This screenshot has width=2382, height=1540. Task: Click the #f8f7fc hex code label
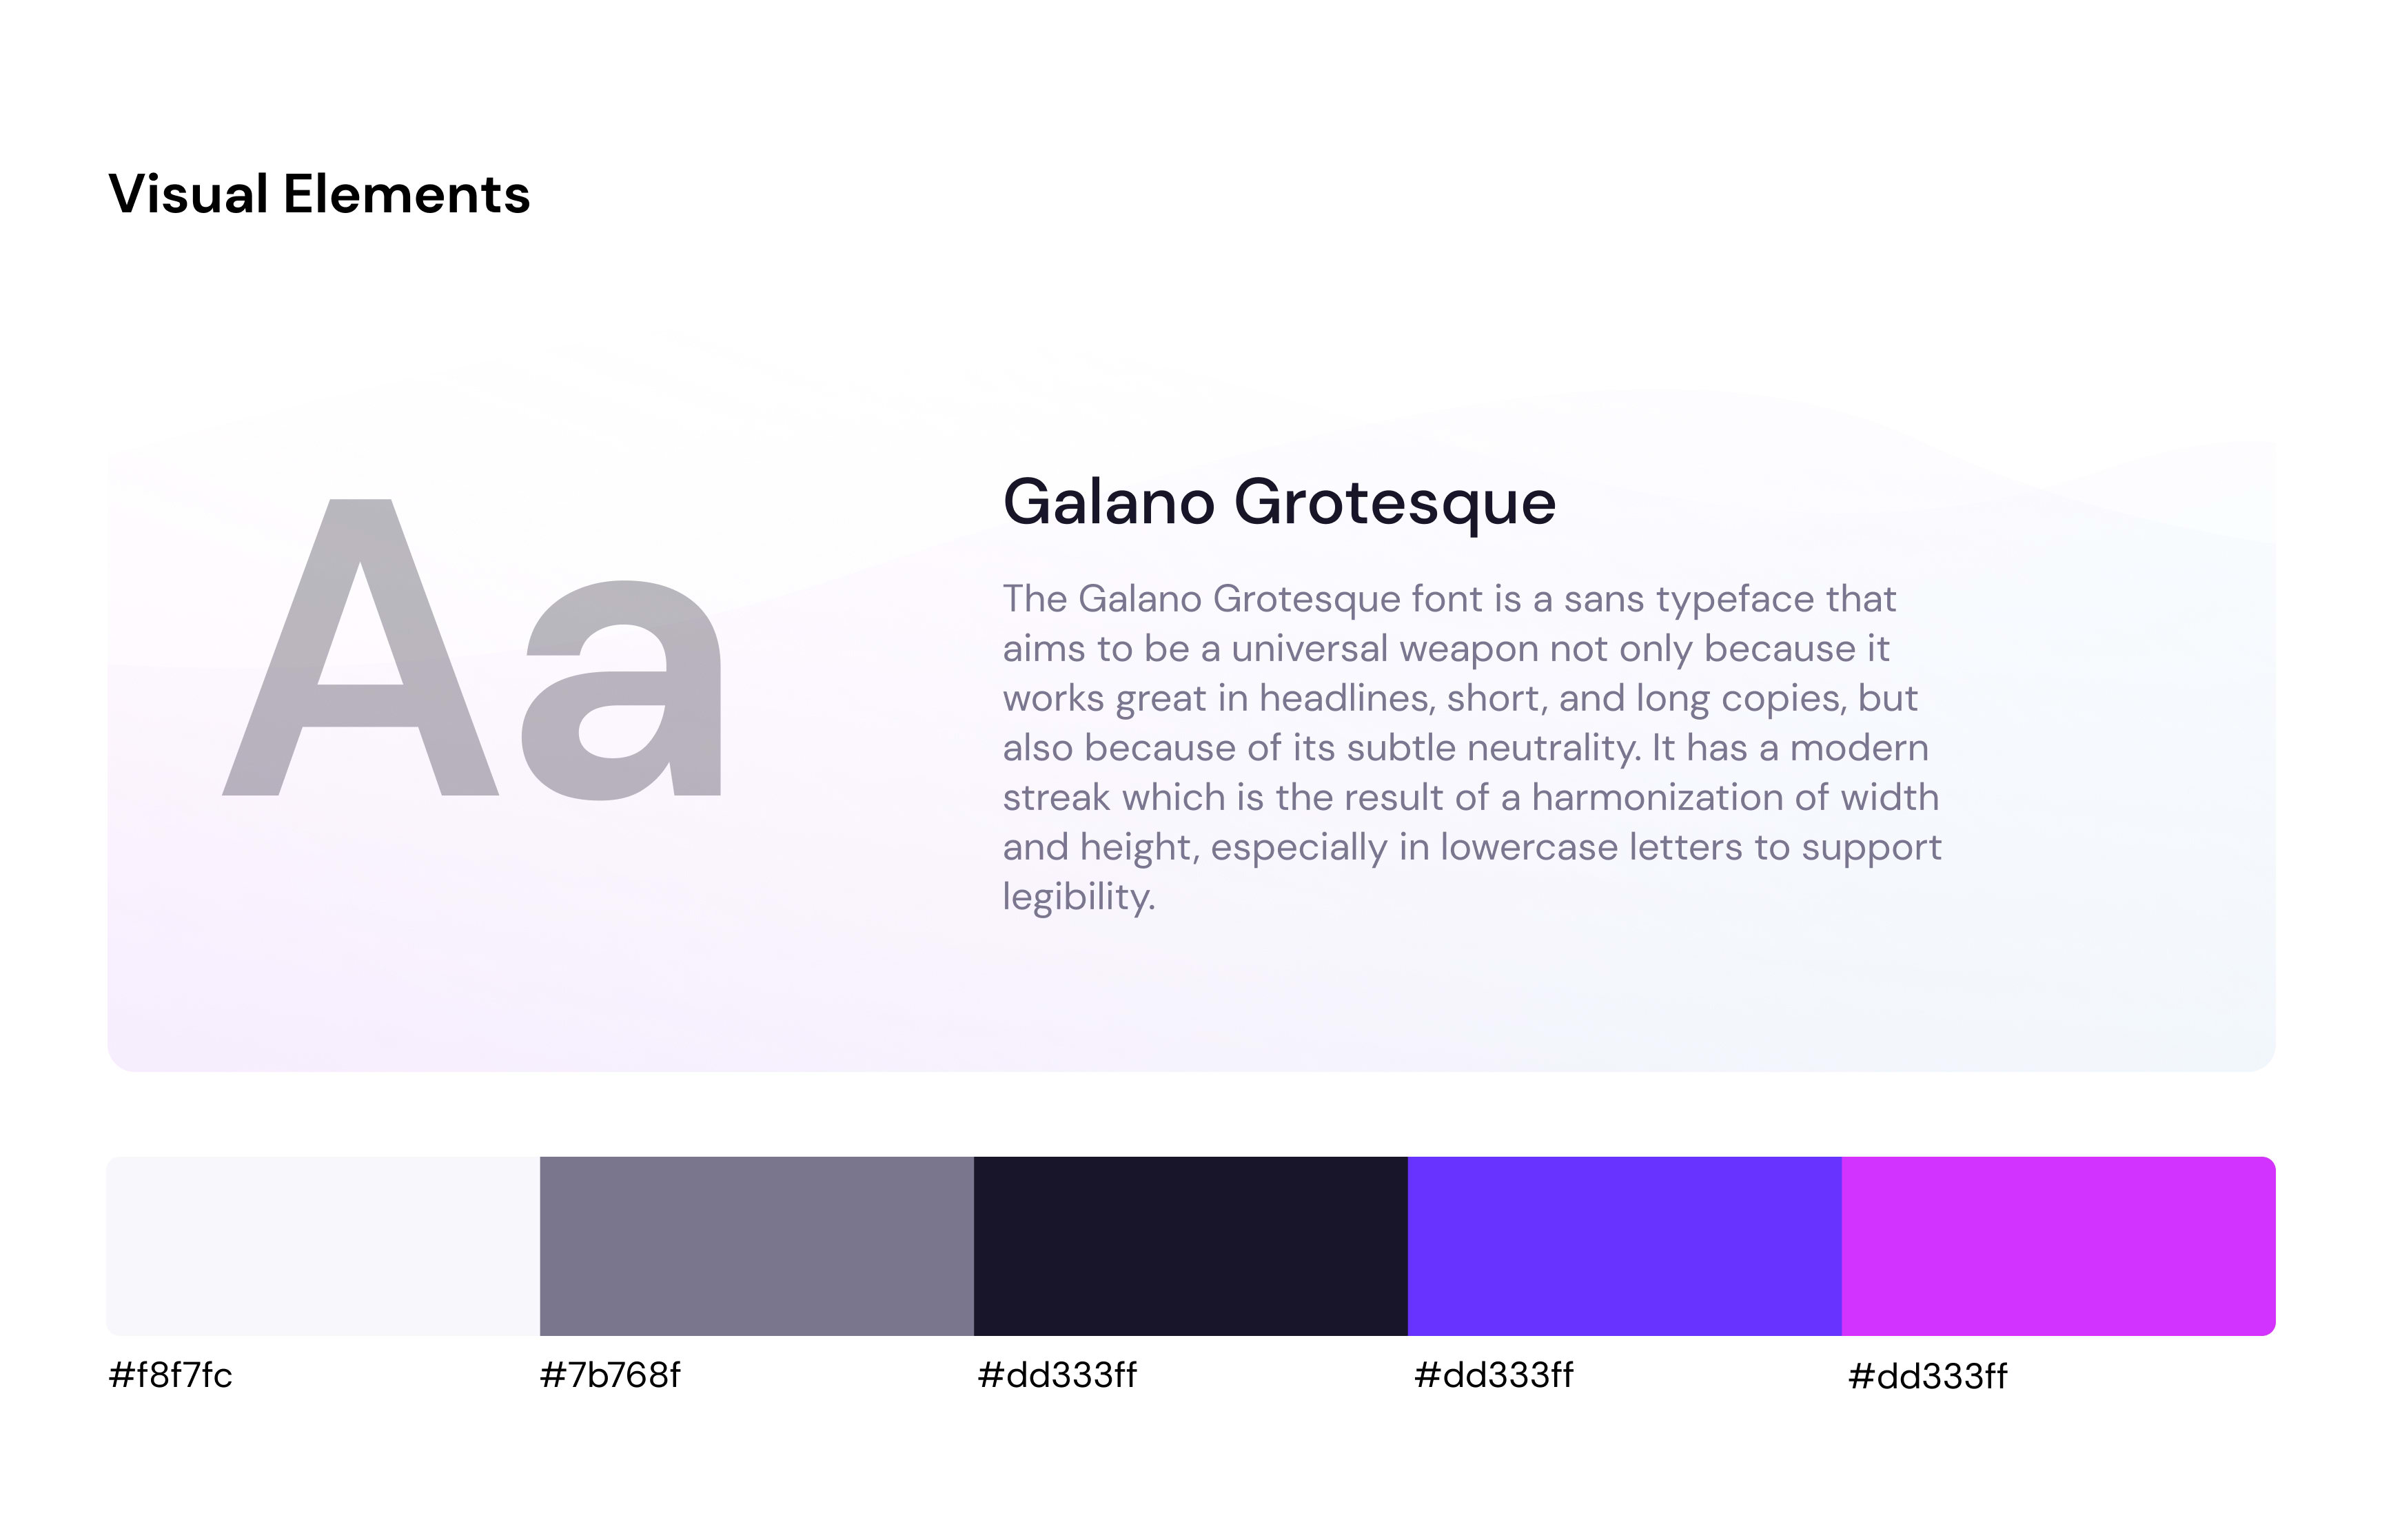170,1376
